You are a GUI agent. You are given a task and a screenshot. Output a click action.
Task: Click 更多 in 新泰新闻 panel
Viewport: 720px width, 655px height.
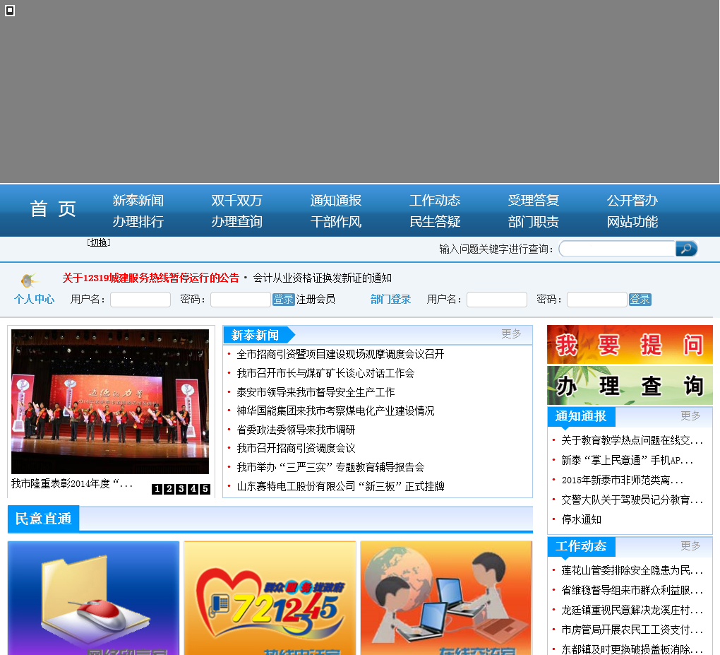(x=511, y=334)
